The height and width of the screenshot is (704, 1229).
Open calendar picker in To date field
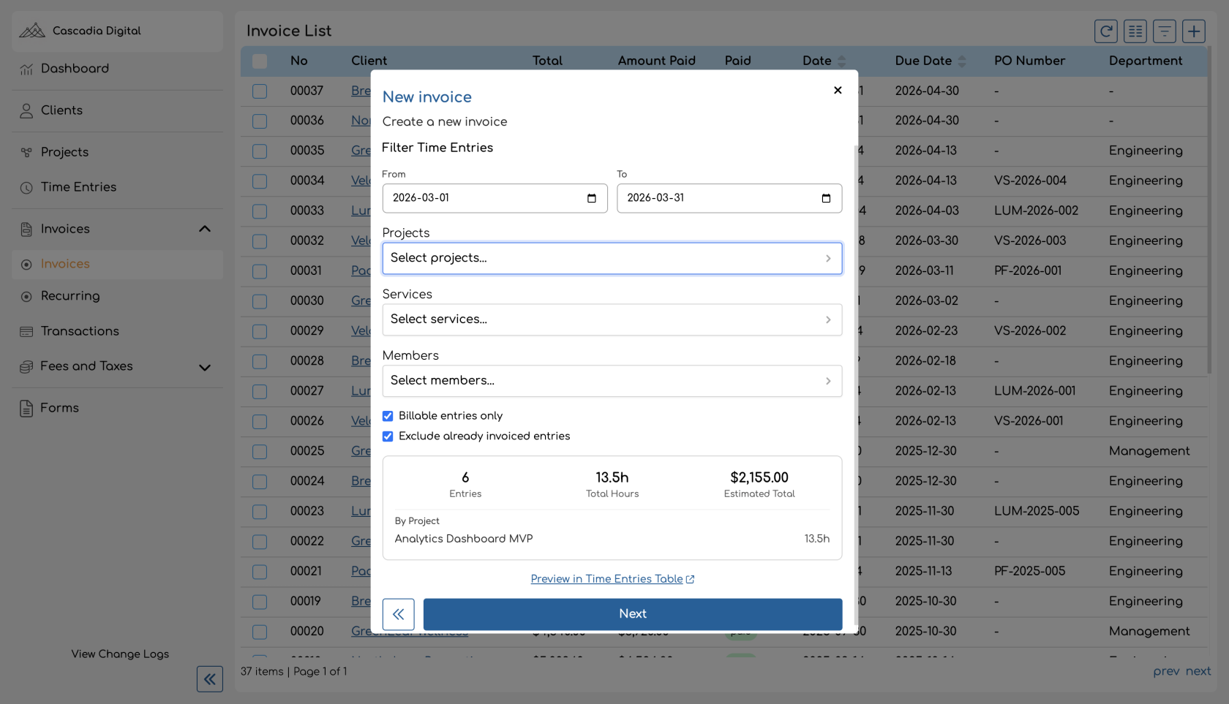click(826, 198)
